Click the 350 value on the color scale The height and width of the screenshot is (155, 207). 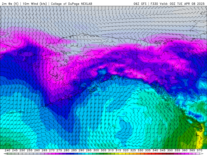coord(170,150)
